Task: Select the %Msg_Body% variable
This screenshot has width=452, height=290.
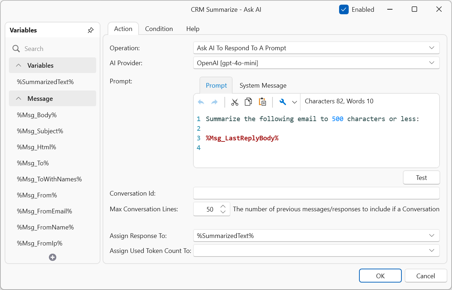Action: pyautogui.click(x=37, y=115)
